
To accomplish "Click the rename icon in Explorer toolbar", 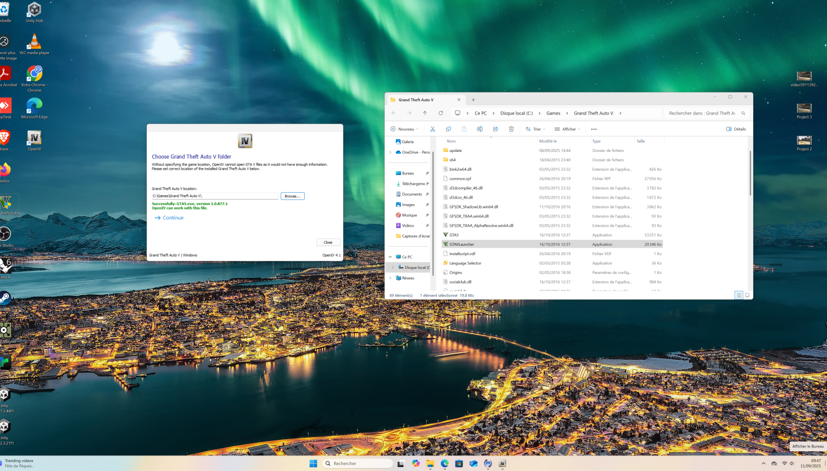I will tap(479, 129).
